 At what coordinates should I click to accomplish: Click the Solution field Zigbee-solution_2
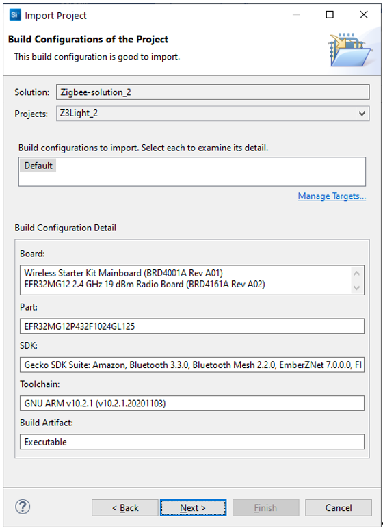point(213,92)
